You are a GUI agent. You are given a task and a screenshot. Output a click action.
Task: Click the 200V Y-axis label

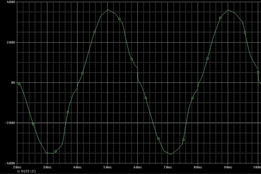coord(11,42)
